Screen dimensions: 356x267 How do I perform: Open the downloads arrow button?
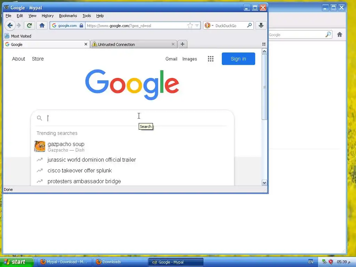tap(261, 25)
